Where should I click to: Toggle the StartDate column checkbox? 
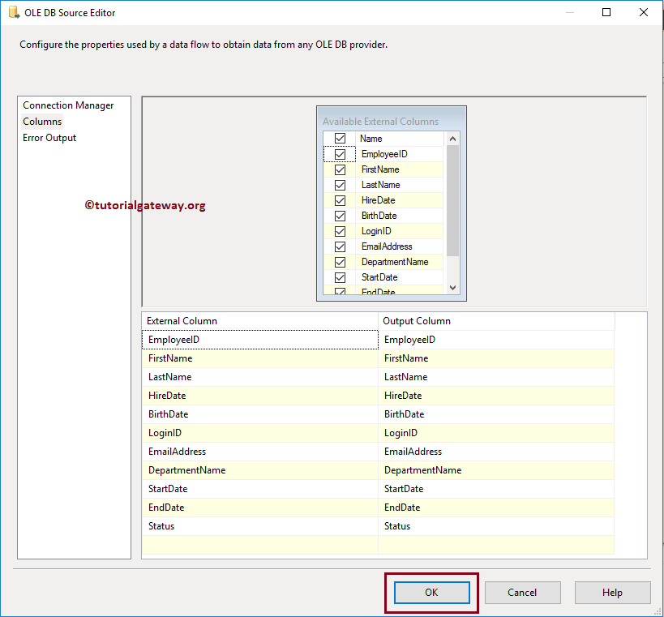pyautogui.click(x=340, y=277)
